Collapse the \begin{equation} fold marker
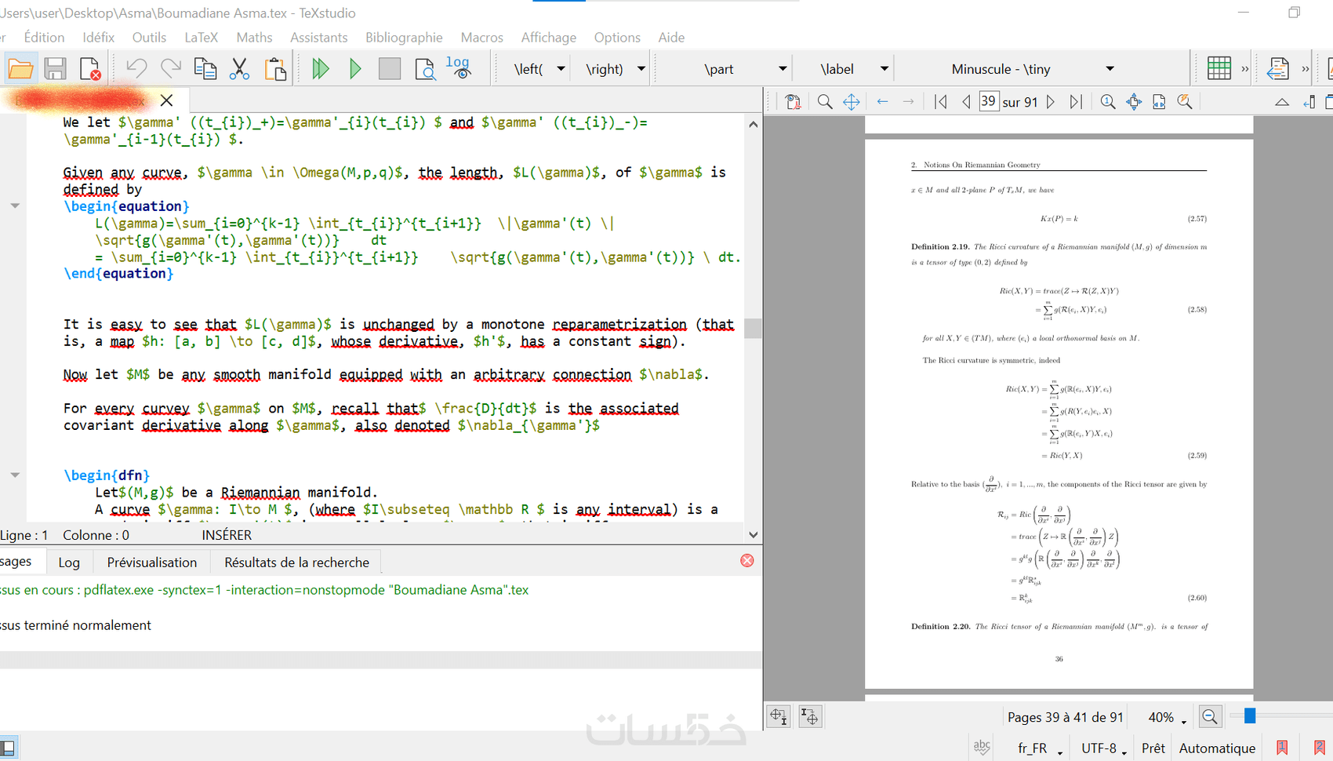 pos(15,206)
